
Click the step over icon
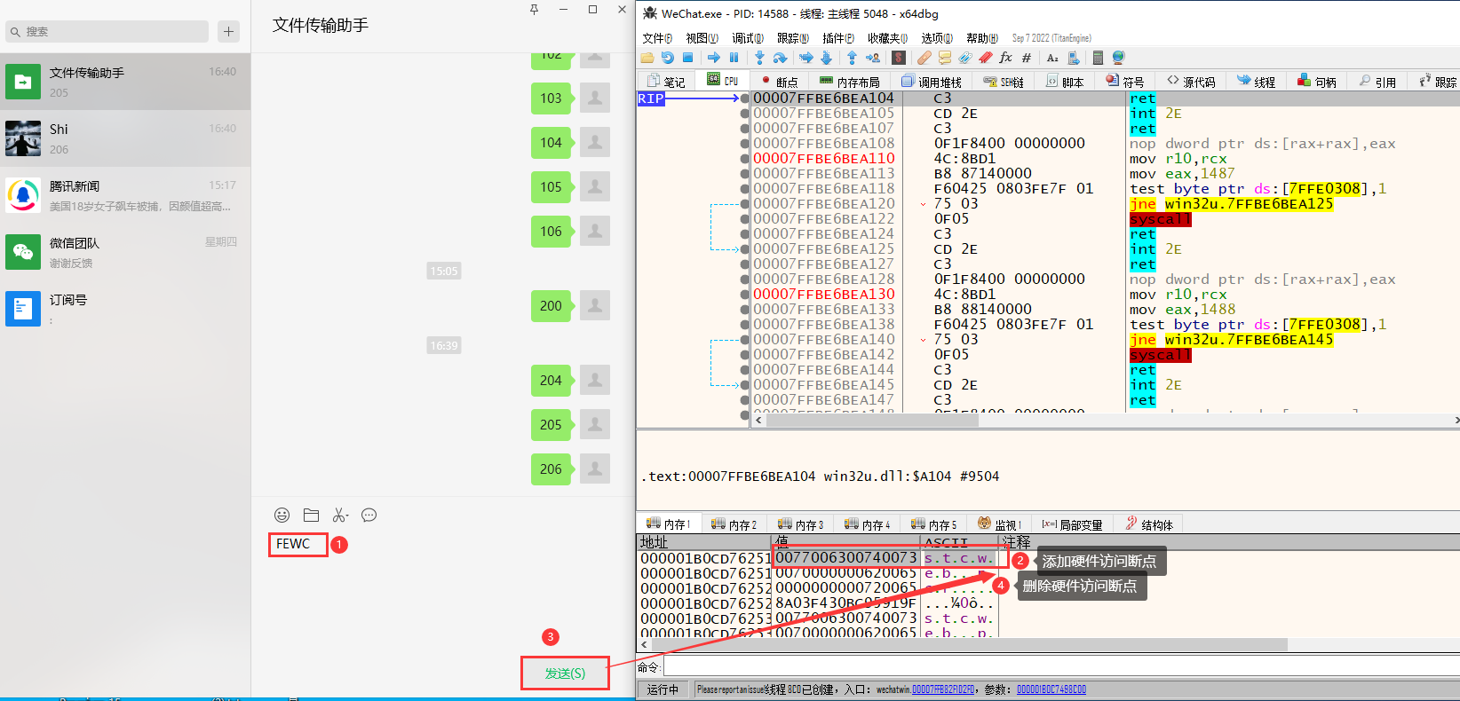tap(780, 58)
